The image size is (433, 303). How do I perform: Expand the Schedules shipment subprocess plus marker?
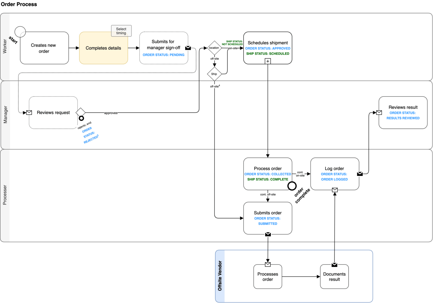tap(268, 61)
